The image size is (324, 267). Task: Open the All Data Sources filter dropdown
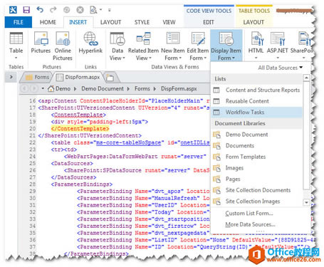pos(281,68)
